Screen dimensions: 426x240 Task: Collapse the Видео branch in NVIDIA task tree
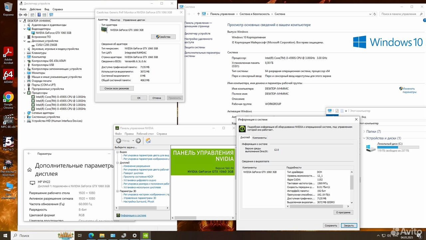(x=117, y=152)
